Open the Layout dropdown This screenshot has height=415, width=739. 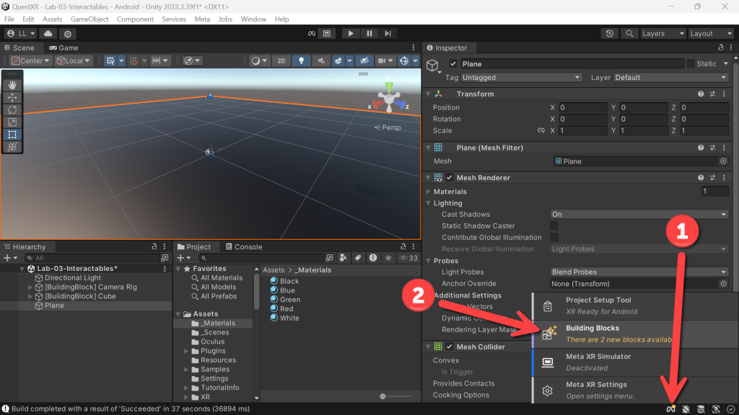point(711,33)
